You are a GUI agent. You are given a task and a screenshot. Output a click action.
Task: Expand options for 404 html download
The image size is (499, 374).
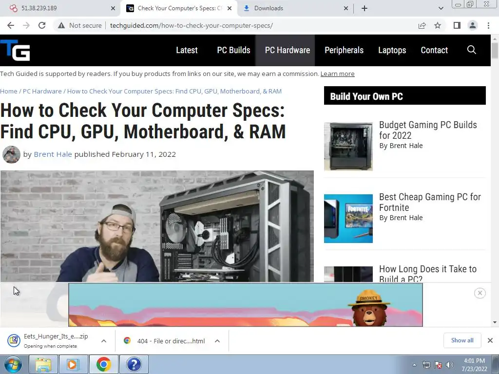217,341
